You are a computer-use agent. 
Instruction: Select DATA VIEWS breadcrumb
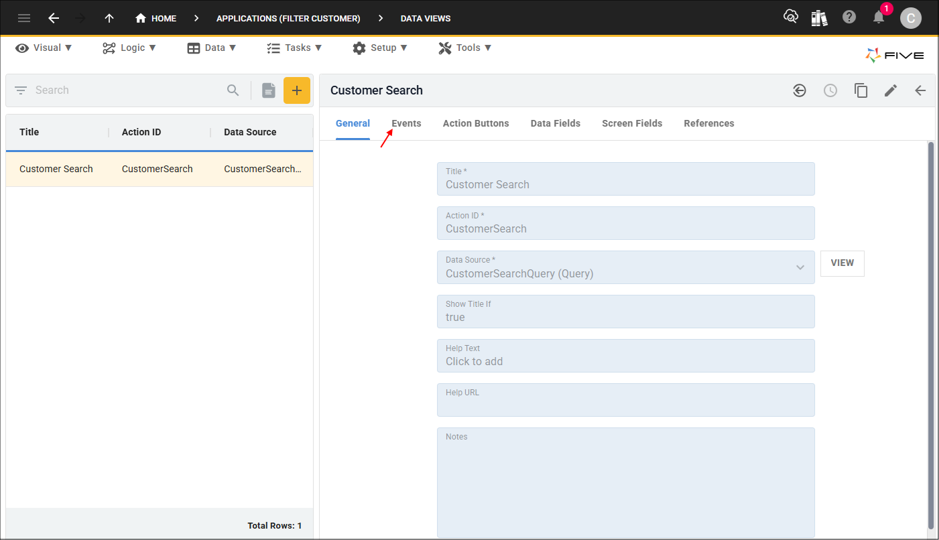[x=426, y=18]
